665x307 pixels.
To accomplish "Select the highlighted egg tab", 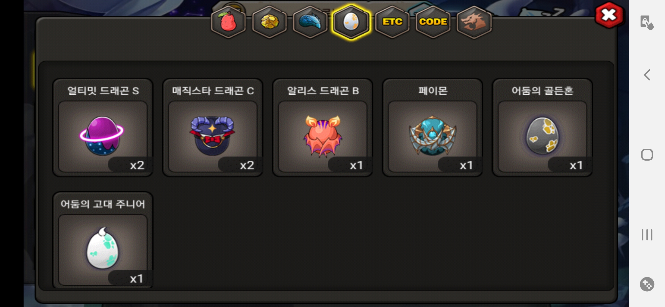I will click(351, 22).
